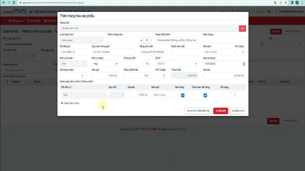This screenshot has width=305, height=171.
Task: Open Tổng quan menu in red navbar
Action: point(16,21)
